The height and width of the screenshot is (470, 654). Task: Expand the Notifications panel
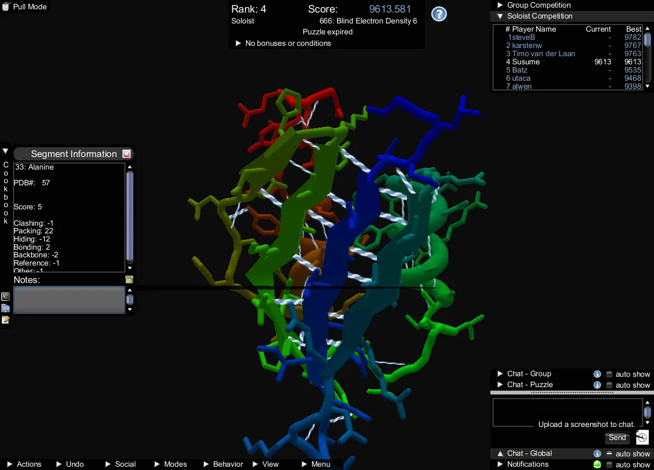[x=500, y=465]
